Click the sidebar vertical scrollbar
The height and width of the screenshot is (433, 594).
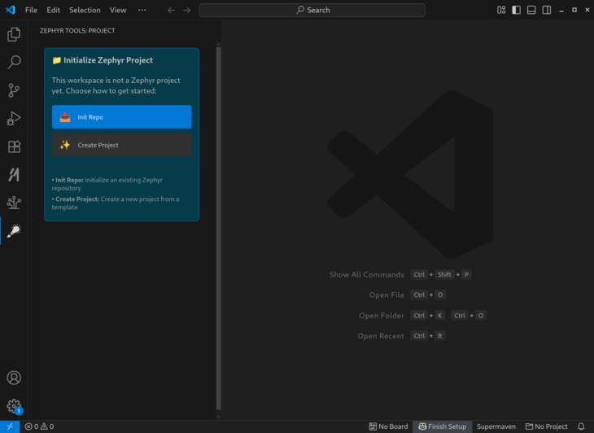(219, 229)
